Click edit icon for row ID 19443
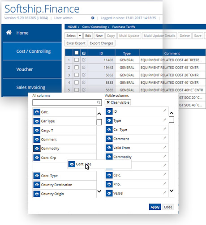The width and height of the screenshot is (206, 225). [x=84, y=68]
